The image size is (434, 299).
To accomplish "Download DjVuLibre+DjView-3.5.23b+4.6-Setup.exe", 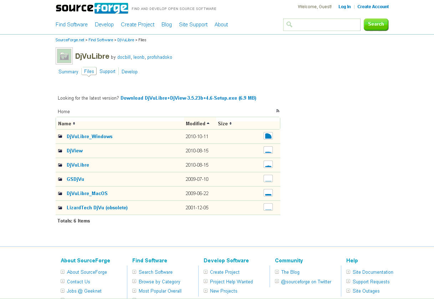I will point(188,98).
